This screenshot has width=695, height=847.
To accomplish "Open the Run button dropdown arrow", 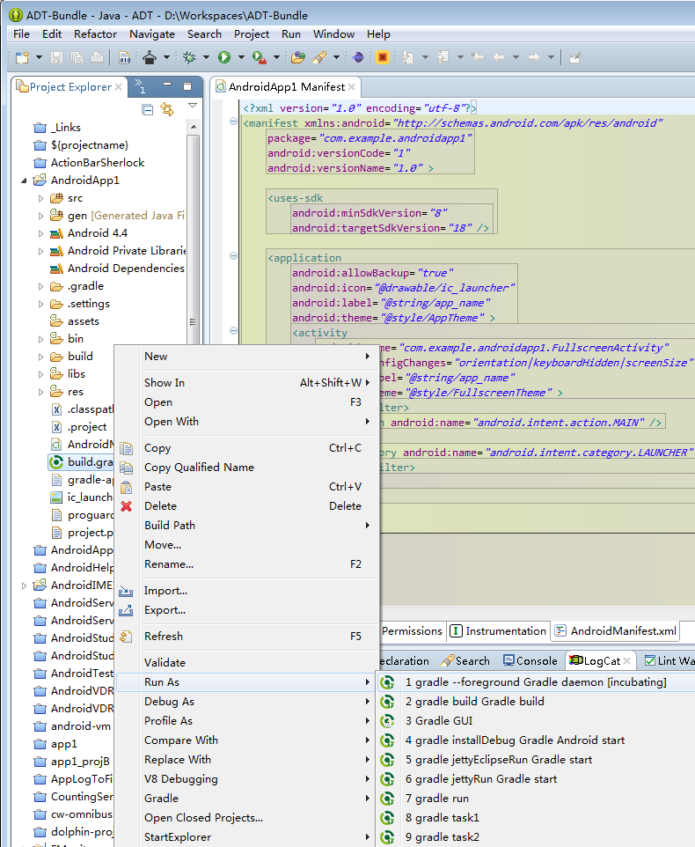I will point(241,58).
